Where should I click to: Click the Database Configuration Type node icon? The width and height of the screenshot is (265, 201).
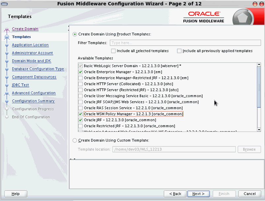point(7,69)
